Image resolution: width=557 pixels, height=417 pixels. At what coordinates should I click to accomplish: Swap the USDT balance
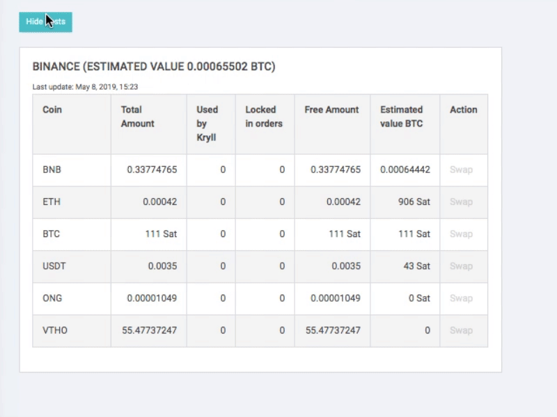click(x=461, y=266)
